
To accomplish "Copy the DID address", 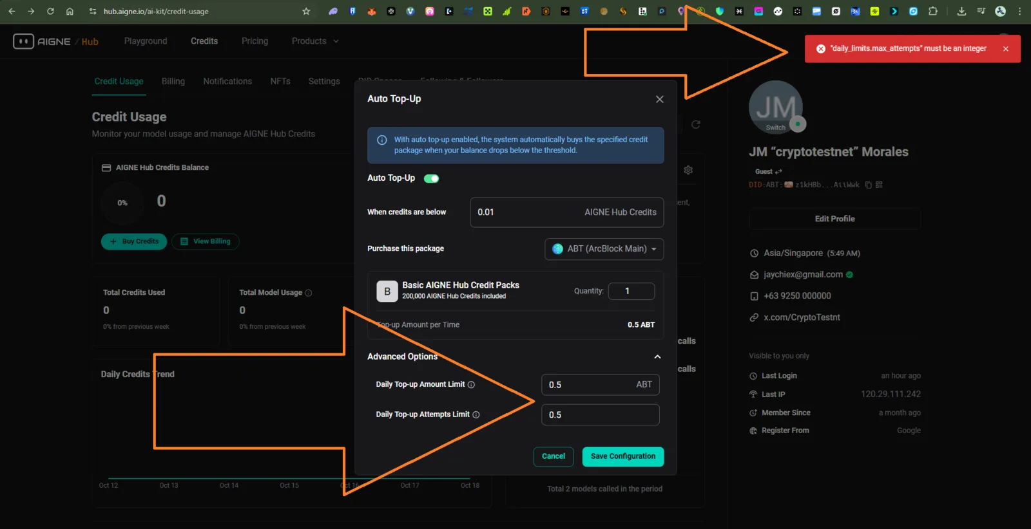I will (868, 185).
